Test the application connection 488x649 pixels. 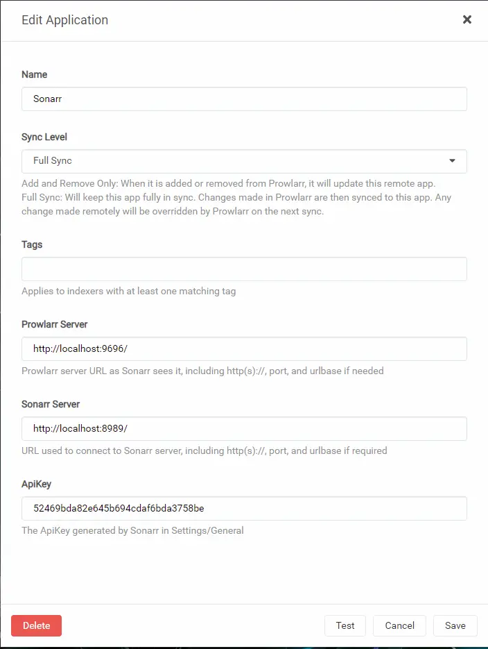pos(345,625)
